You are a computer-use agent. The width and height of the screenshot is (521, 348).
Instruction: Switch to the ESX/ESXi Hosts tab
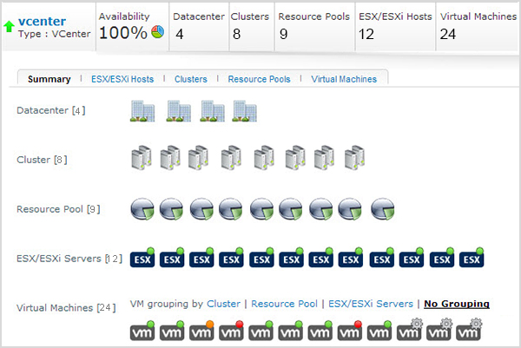122,79
